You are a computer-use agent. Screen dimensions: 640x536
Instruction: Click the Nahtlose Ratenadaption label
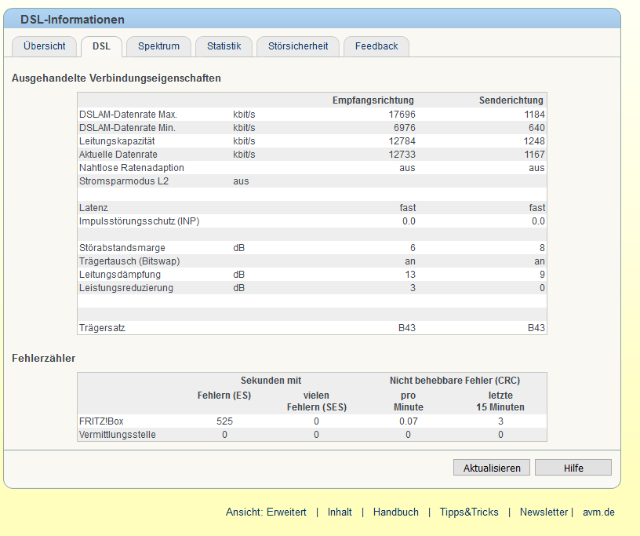coord(132,168)
